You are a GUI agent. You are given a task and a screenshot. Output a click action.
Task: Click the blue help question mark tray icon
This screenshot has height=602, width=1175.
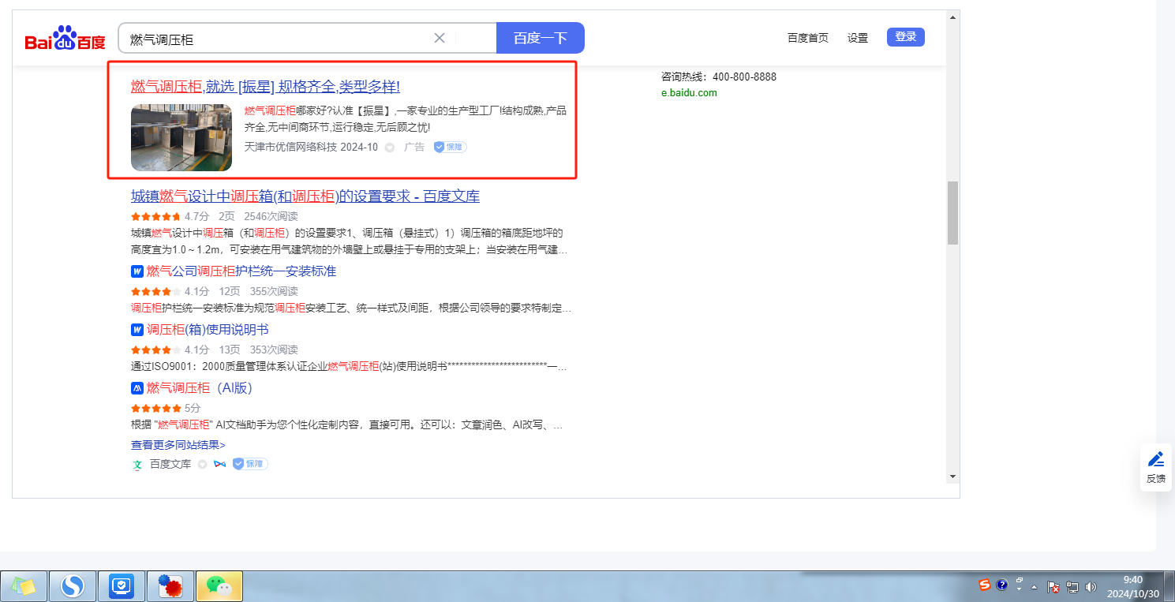point(1002,585)
